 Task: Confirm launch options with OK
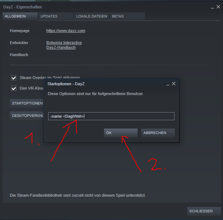tap(120, 133)
